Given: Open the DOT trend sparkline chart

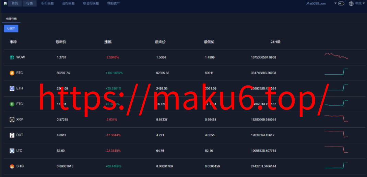Looking at the screenshot, I should (336, 134).
